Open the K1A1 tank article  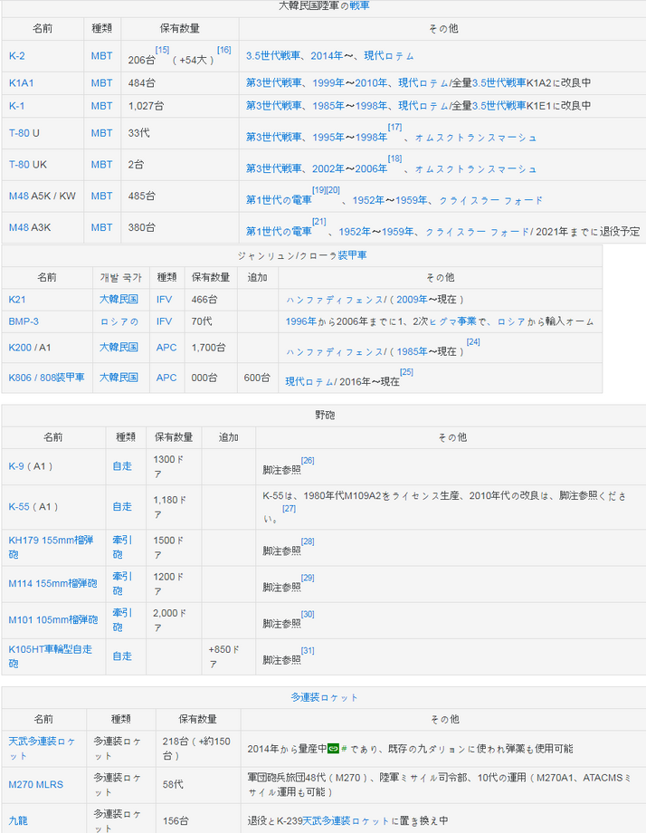21,82
